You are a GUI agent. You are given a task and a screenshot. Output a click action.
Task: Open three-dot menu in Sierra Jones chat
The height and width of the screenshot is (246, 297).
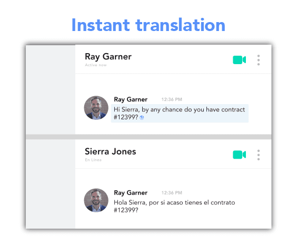click(x=259, y=155)
